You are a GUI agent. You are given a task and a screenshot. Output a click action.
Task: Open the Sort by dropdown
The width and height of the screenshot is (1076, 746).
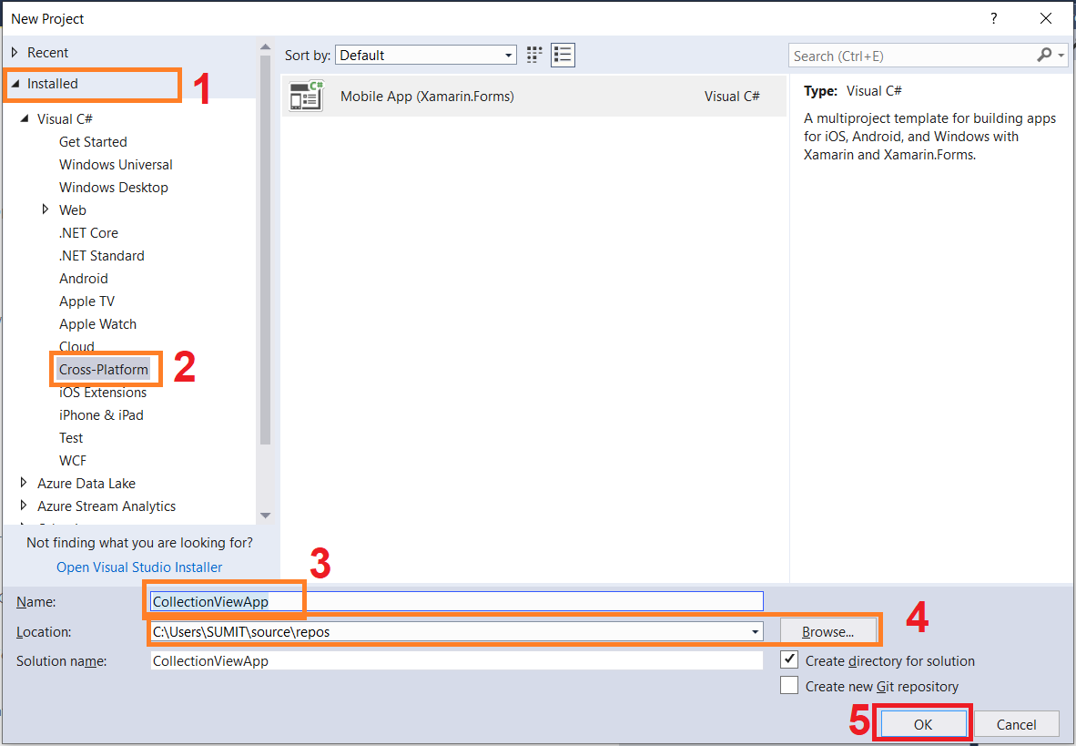point(510,55)
